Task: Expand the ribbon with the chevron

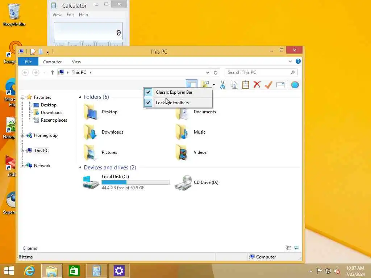Action: (290, 62)
